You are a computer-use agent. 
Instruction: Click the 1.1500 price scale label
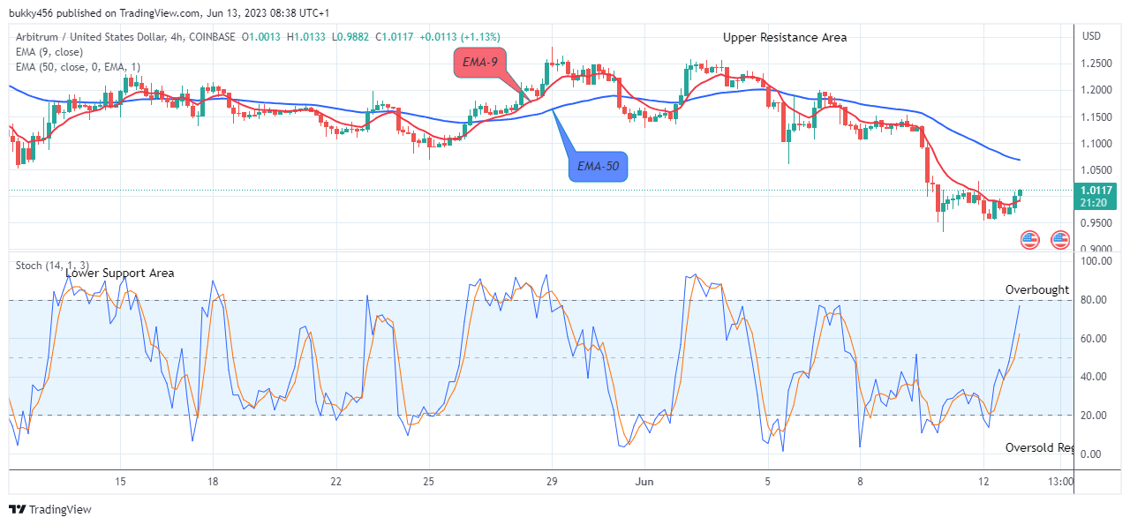click(1096, 116)
